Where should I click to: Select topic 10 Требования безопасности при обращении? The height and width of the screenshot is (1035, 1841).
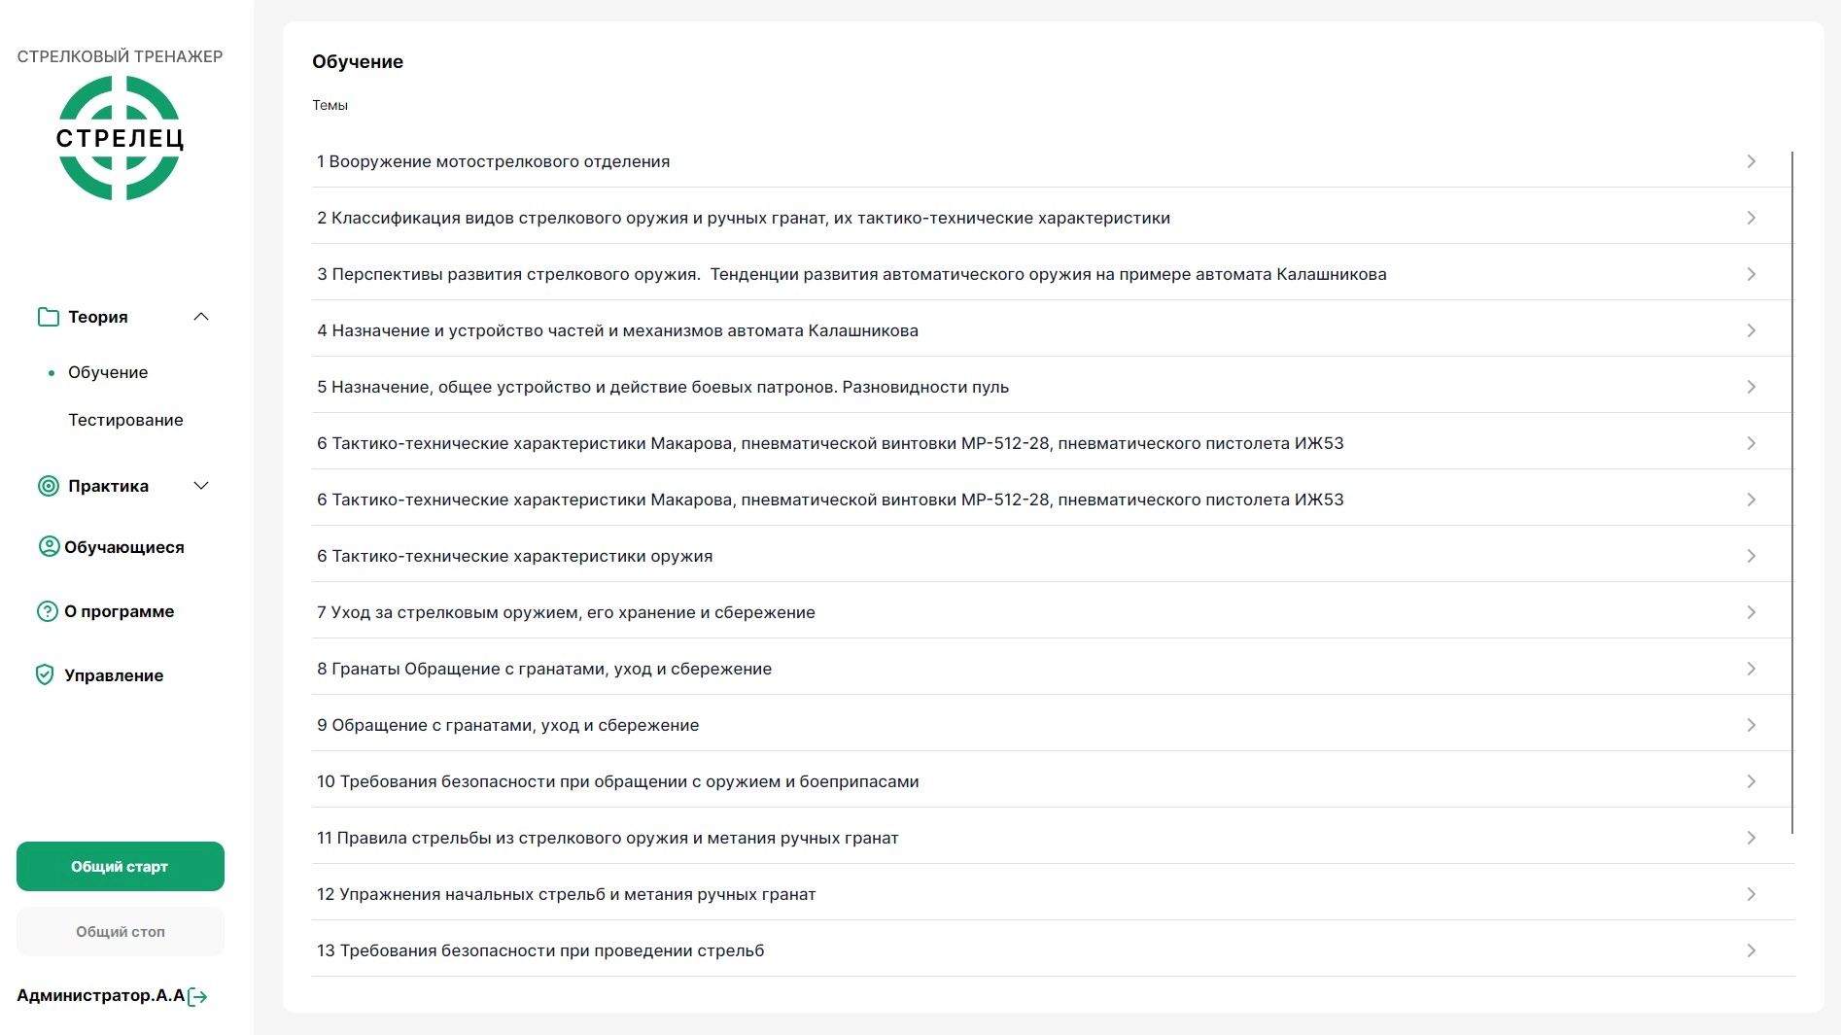[1052, 781]
